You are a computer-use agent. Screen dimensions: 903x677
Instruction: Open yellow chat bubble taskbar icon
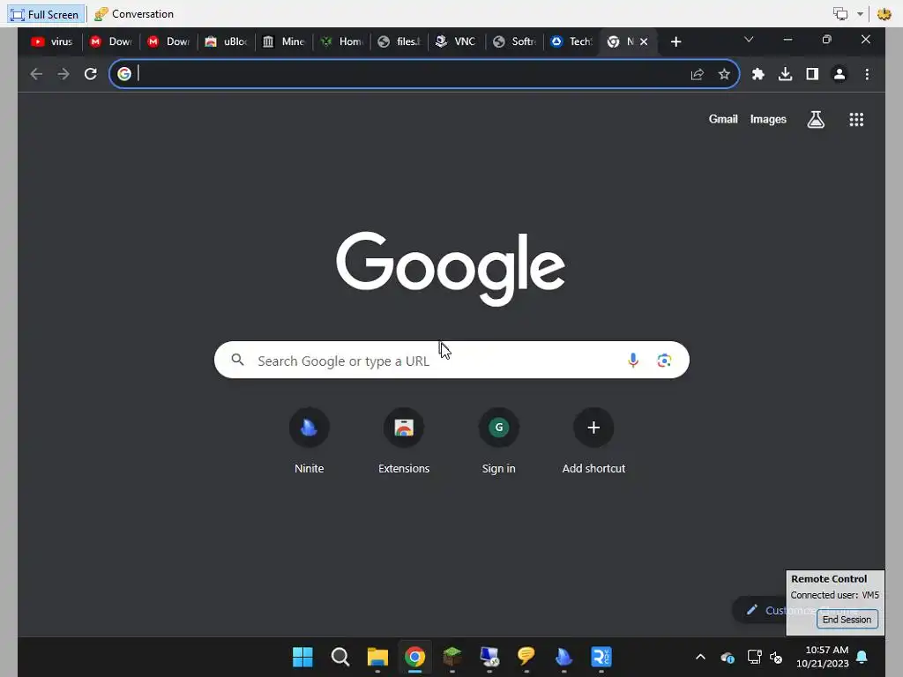click(x=526, y=657)
